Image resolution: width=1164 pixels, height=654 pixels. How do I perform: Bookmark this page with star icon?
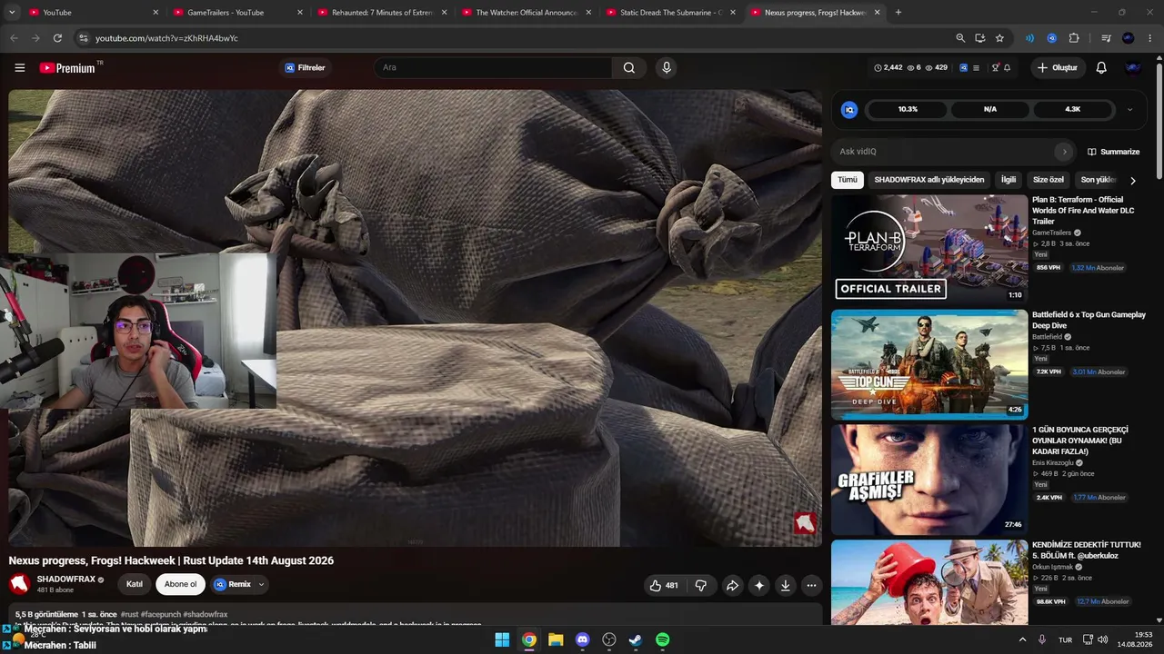point(999,38)
